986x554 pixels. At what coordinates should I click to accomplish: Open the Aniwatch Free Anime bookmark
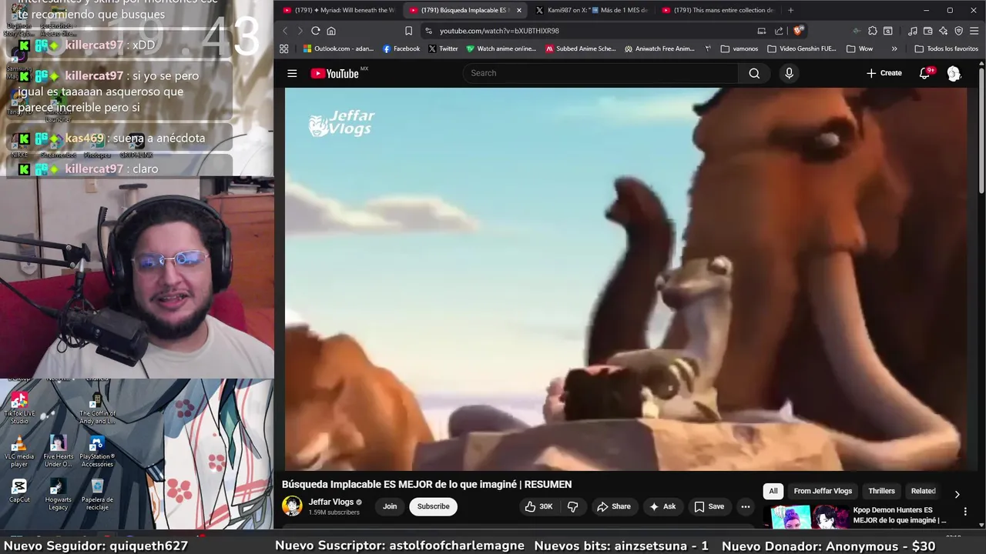(659, 48)
